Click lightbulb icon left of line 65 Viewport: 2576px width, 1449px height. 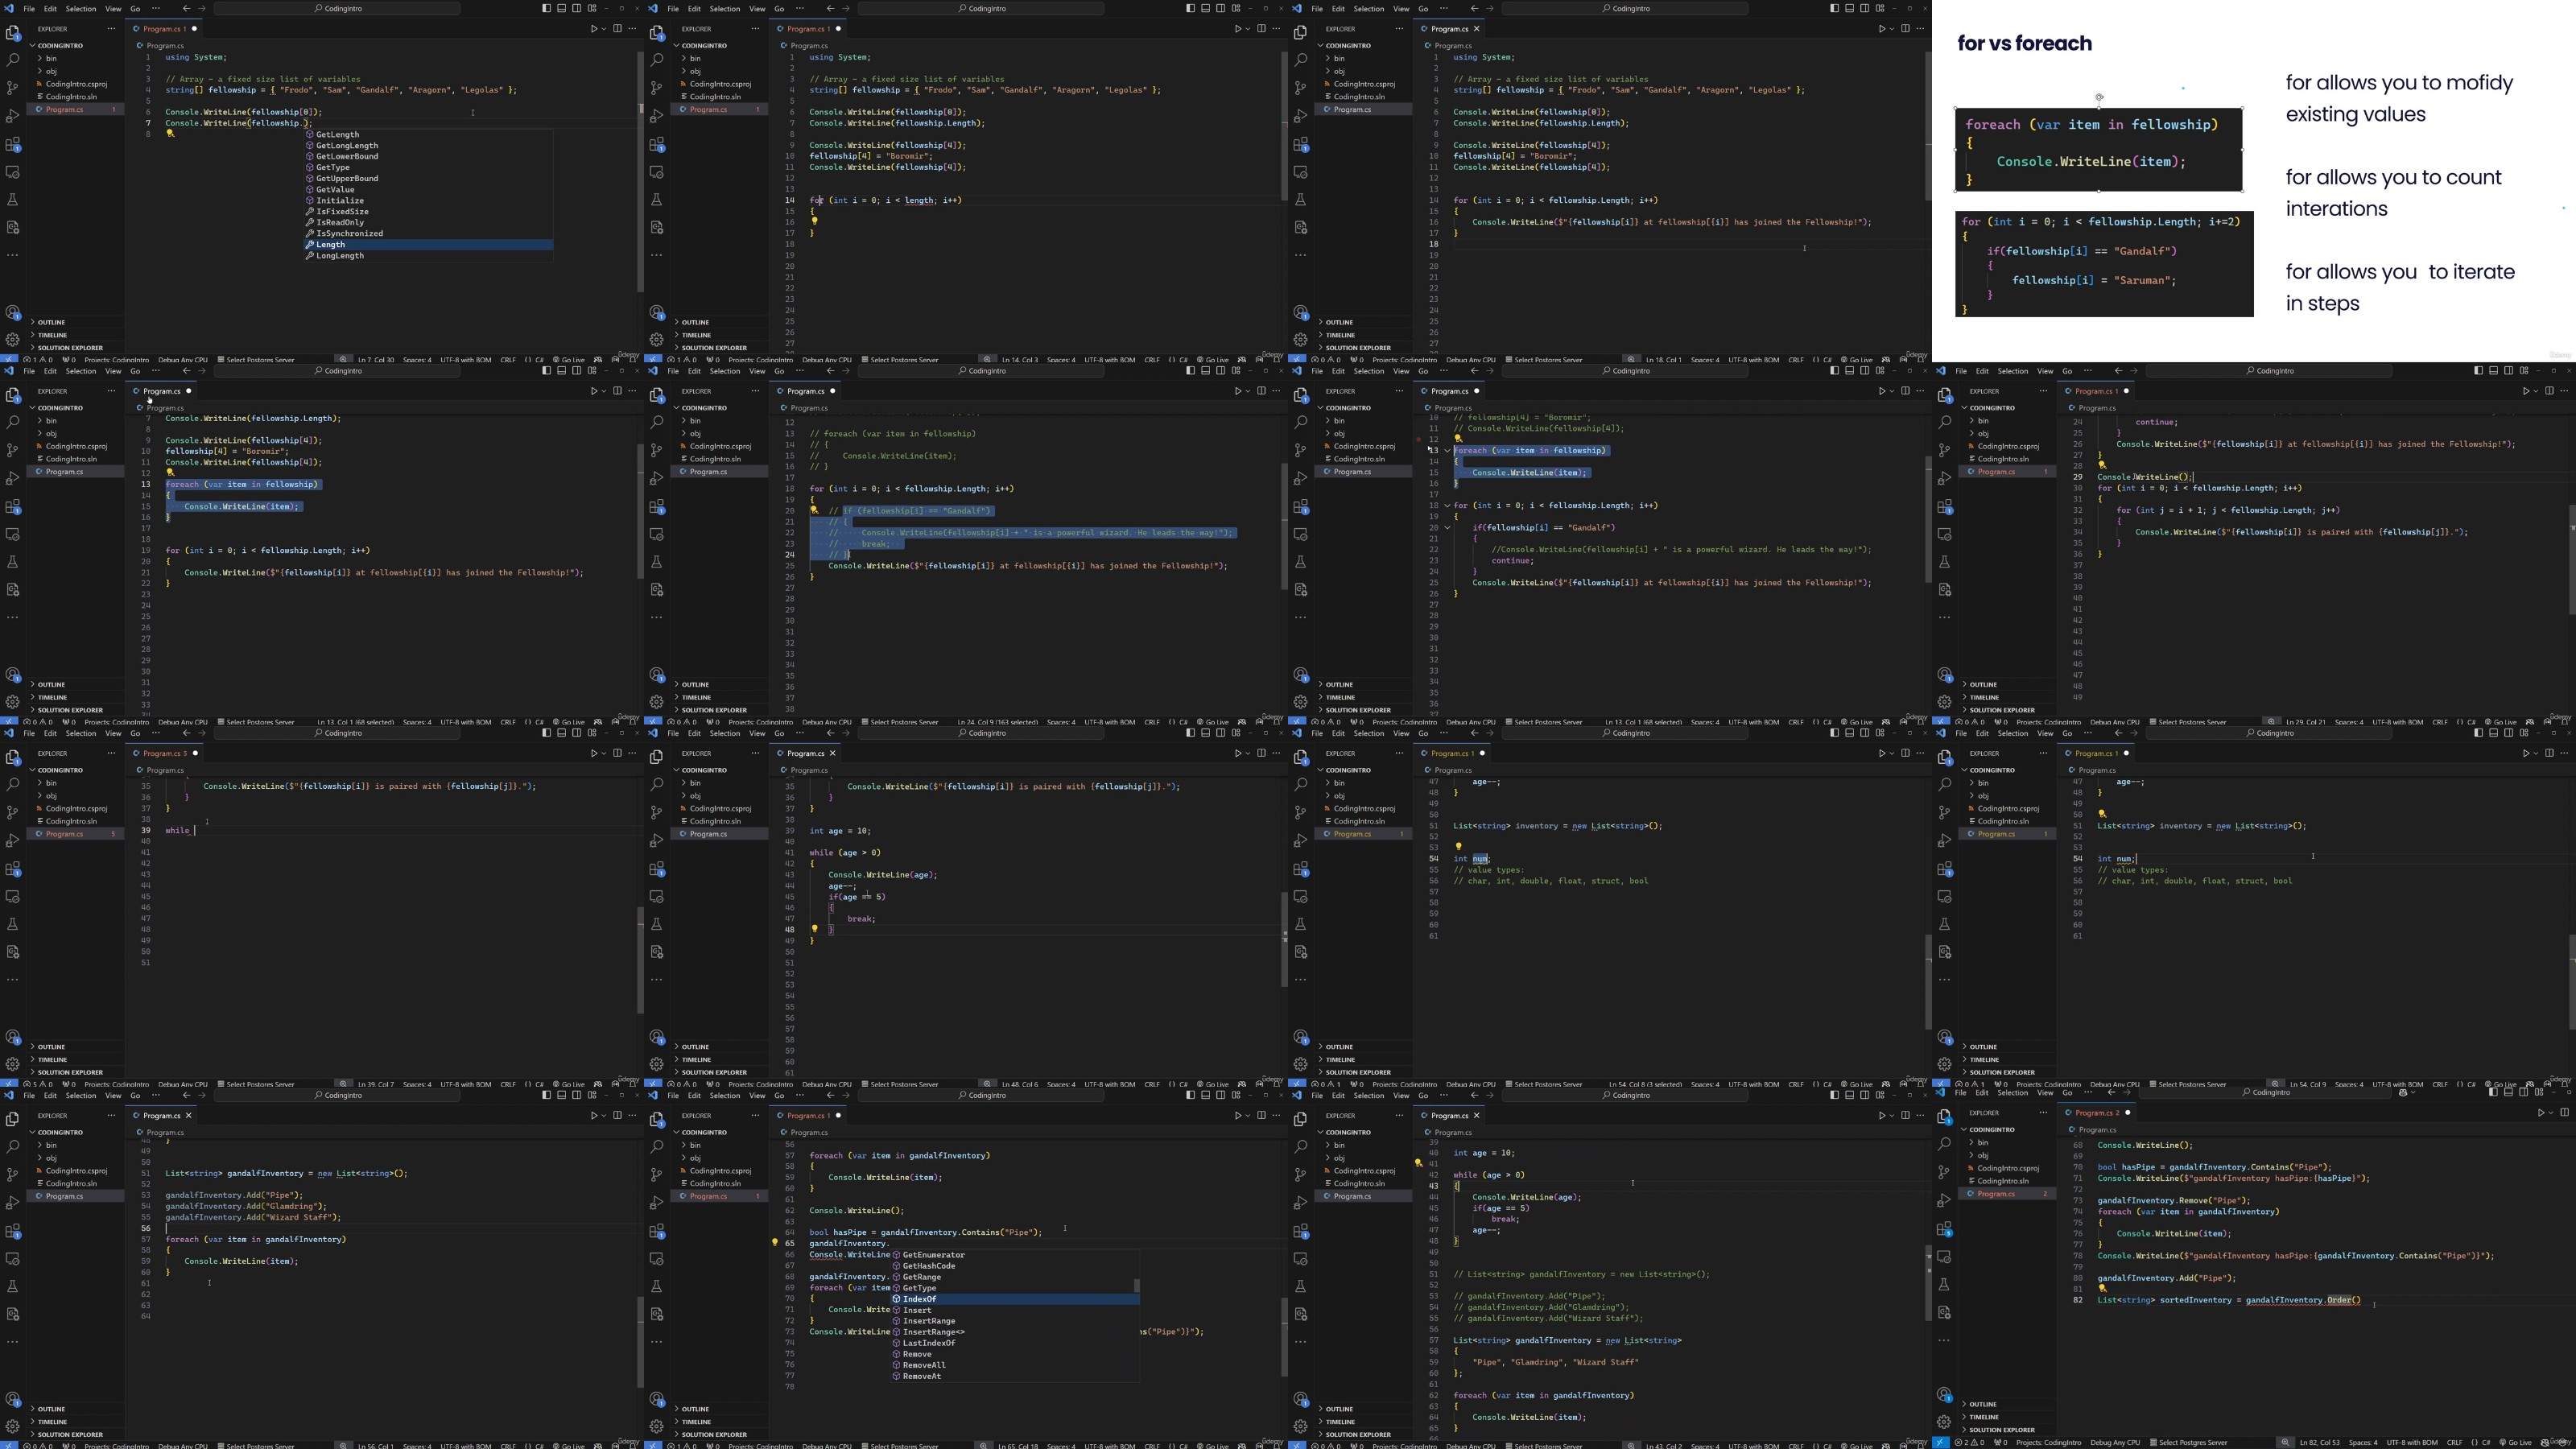(x=774, y=1243)
